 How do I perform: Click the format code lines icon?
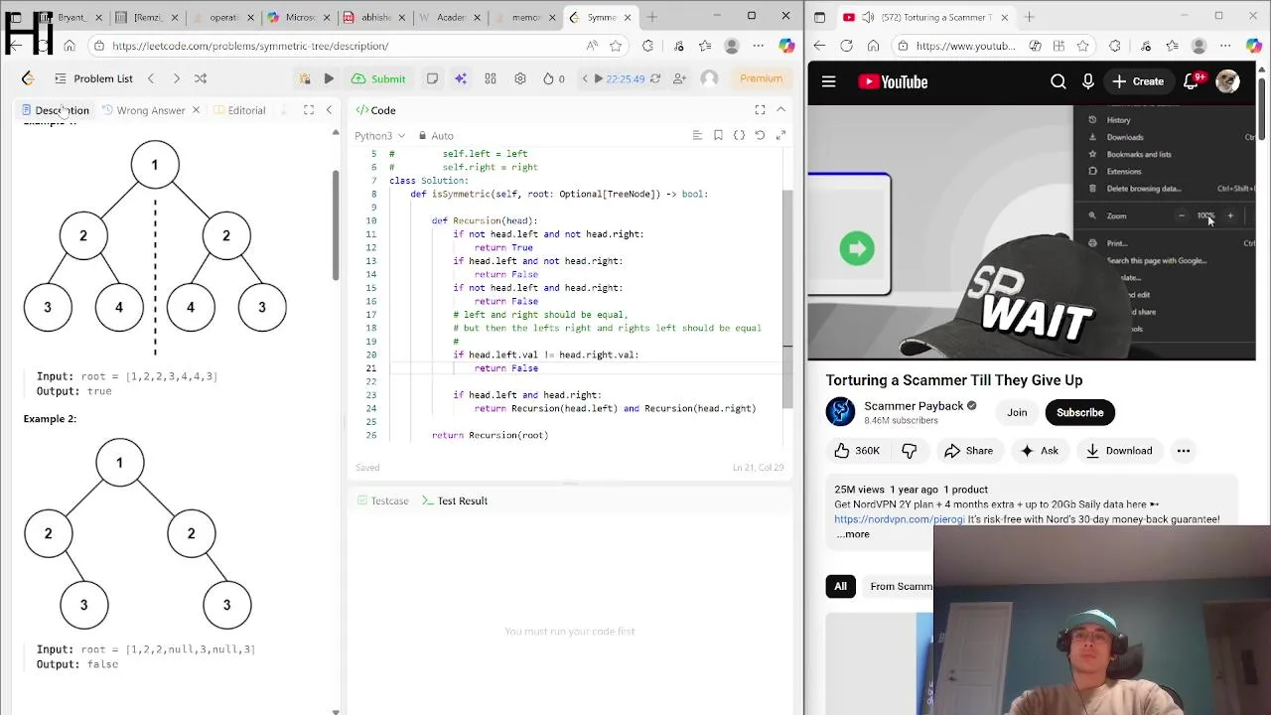697,135
